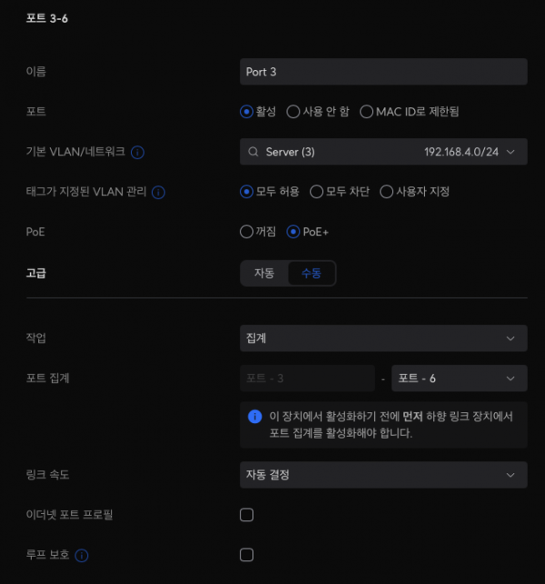Select the PoE+ radio option
Screen dimensions: 545x584
pyautogui.click(x=293, y=232)
